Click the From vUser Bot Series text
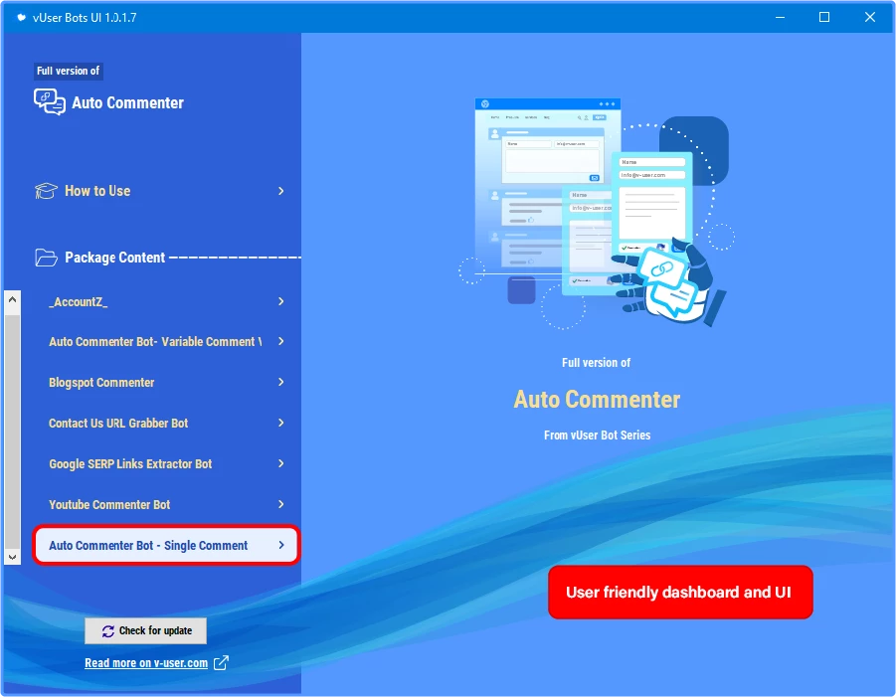The width and height of the screenshot is (896, 697). click(x=597, y=436)
